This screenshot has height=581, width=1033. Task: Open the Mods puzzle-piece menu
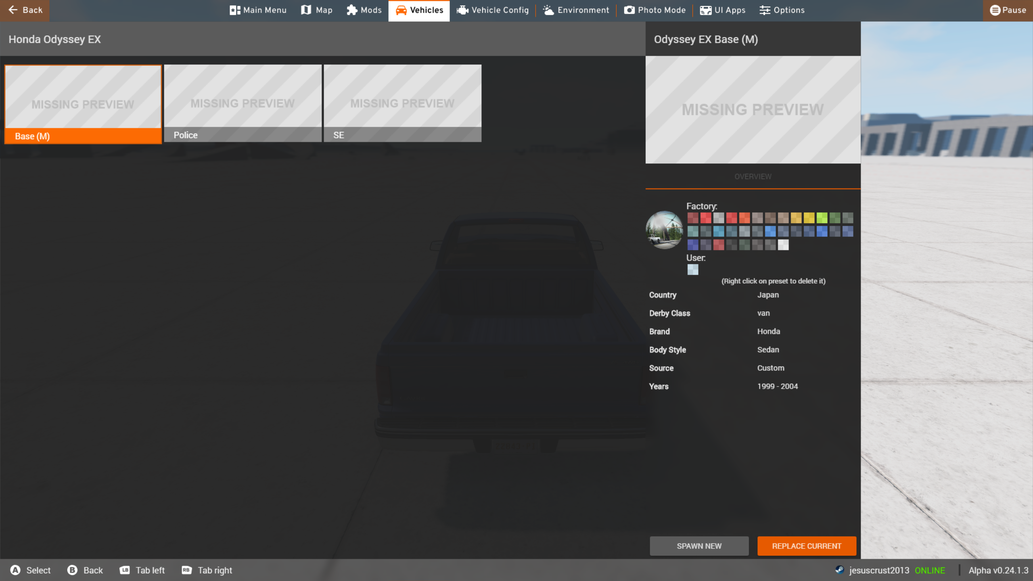(x=364, y=10)
